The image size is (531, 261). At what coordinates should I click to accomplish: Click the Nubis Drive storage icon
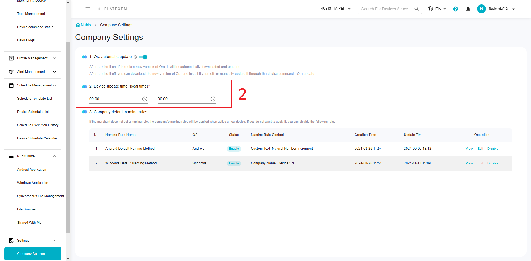coord(11,156)
